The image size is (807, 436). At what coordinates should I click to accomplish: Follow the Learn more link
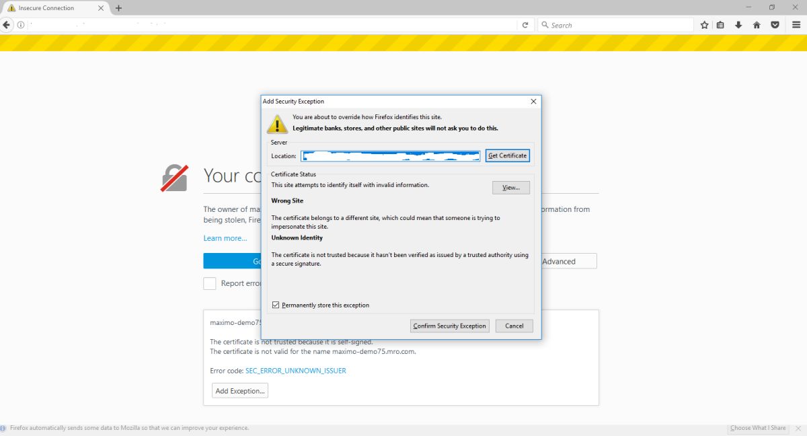(225, 238)
